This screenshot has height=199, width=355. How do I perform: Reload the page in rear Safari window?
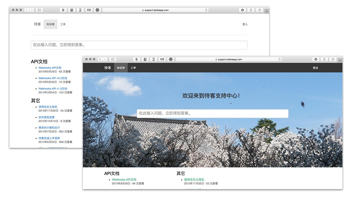point(206,10)
